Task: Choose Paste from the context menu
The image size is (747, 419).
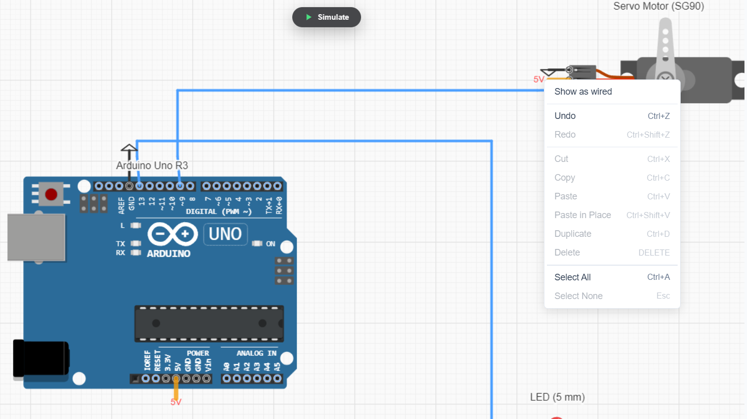Action: coord(612,196)
